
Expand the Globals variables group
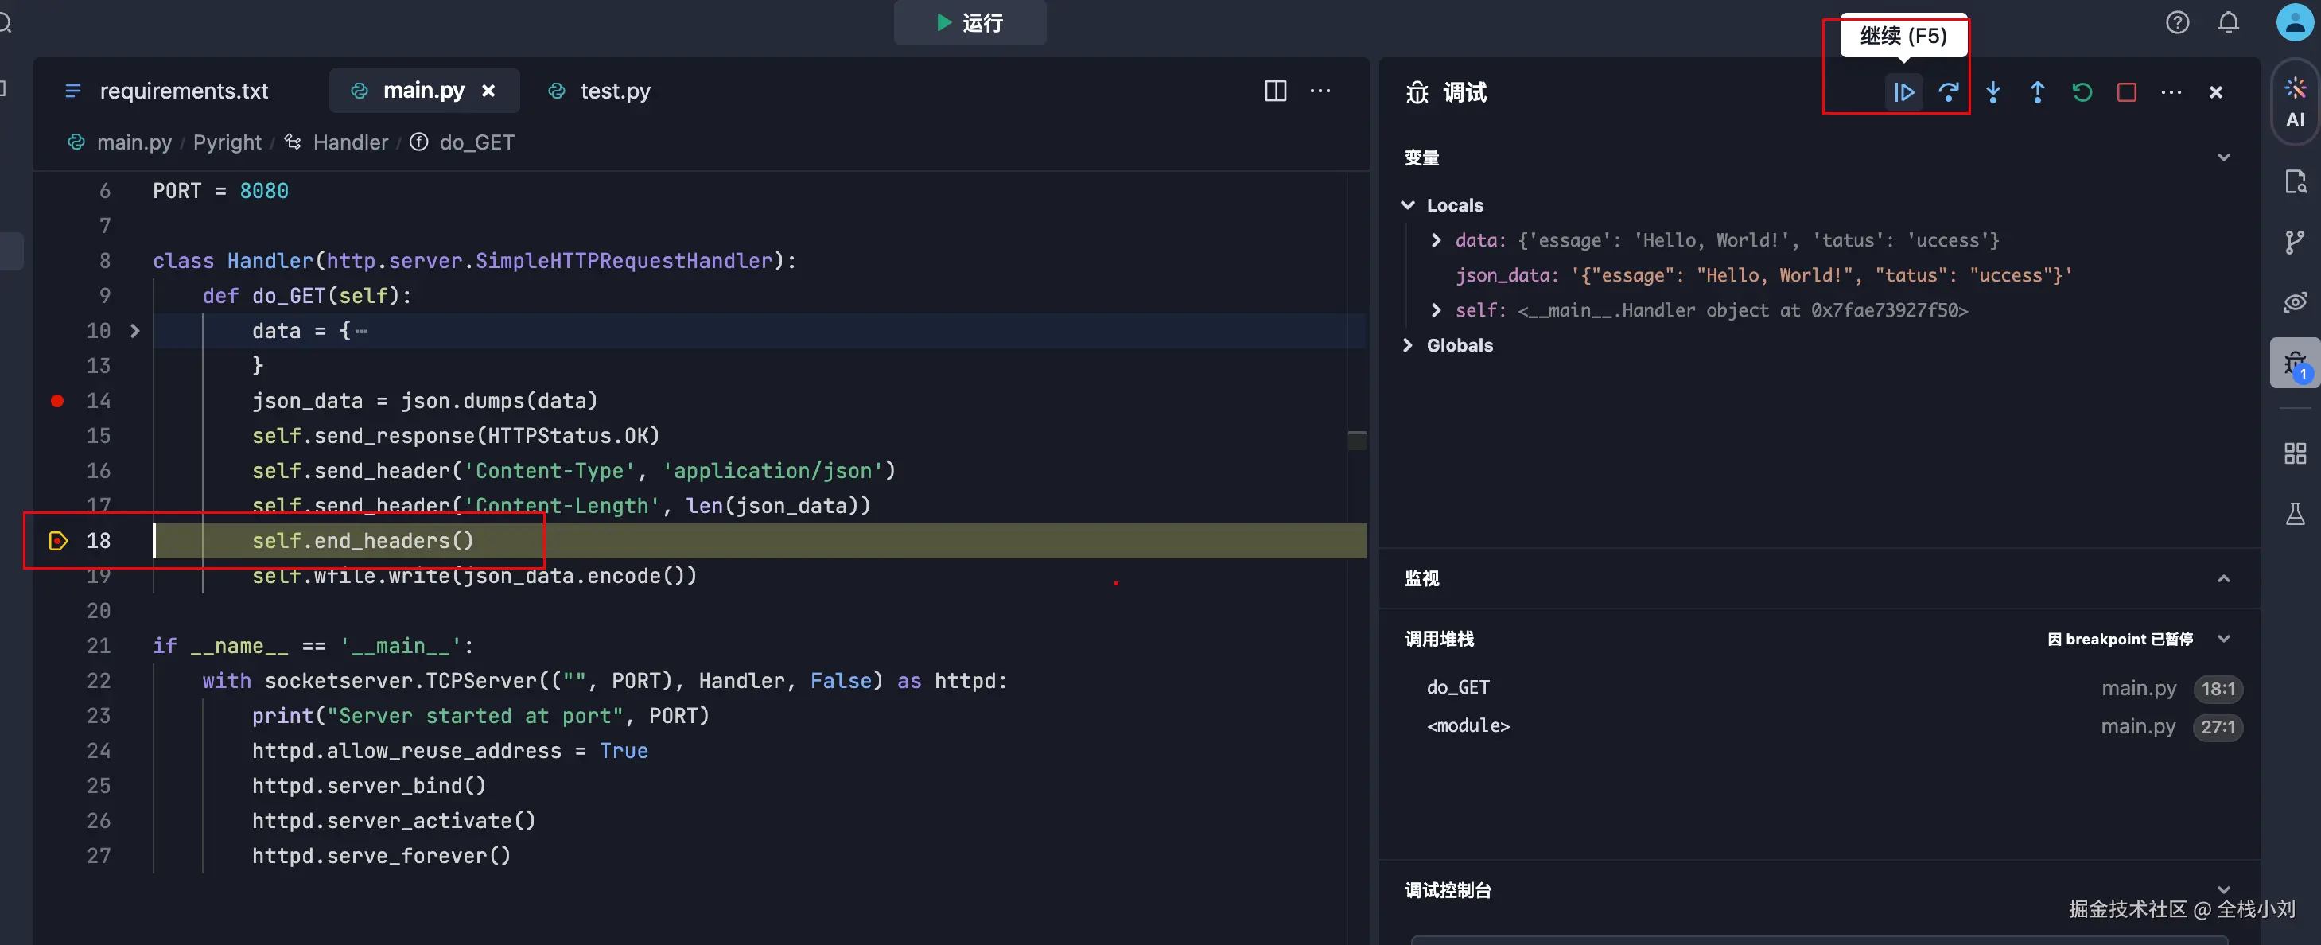click(x=1409, y=346)
